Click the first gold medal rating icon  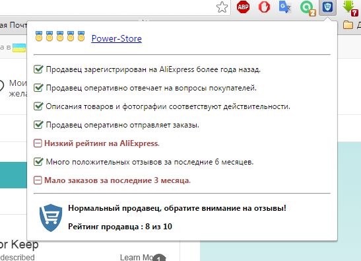[39, 36]
